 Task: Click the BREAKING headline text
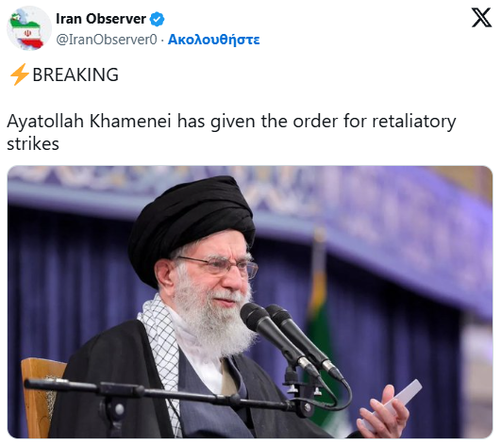75,74
